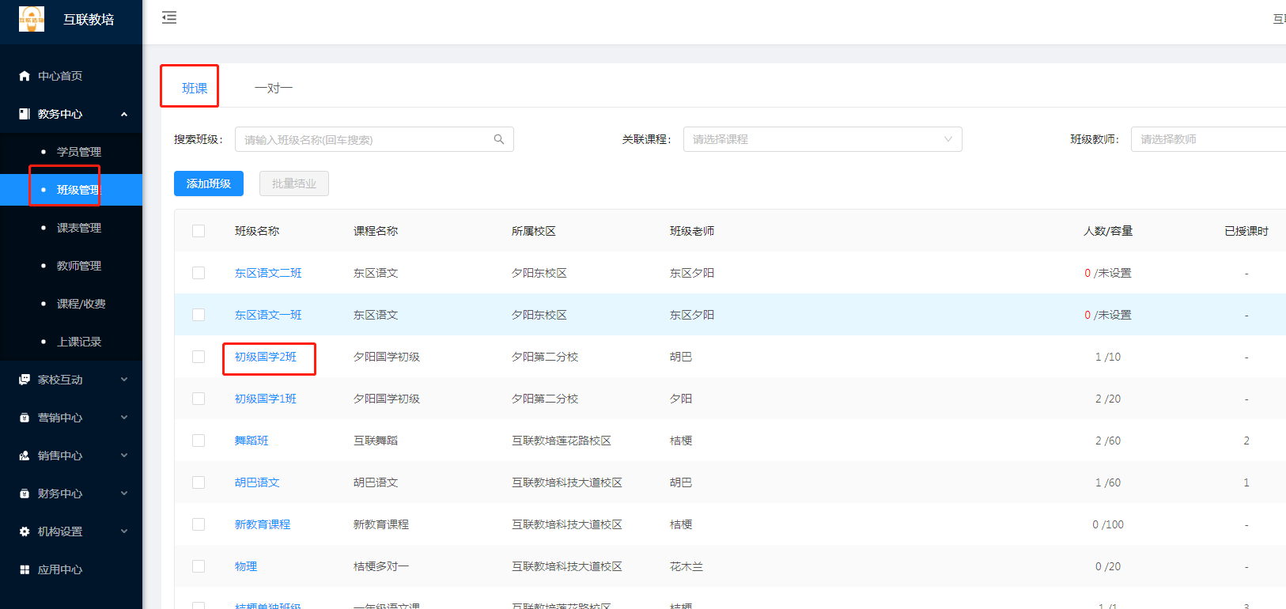Toggle the select-all checkbox in table header
1286x609 pixels.
pos(199,231)
